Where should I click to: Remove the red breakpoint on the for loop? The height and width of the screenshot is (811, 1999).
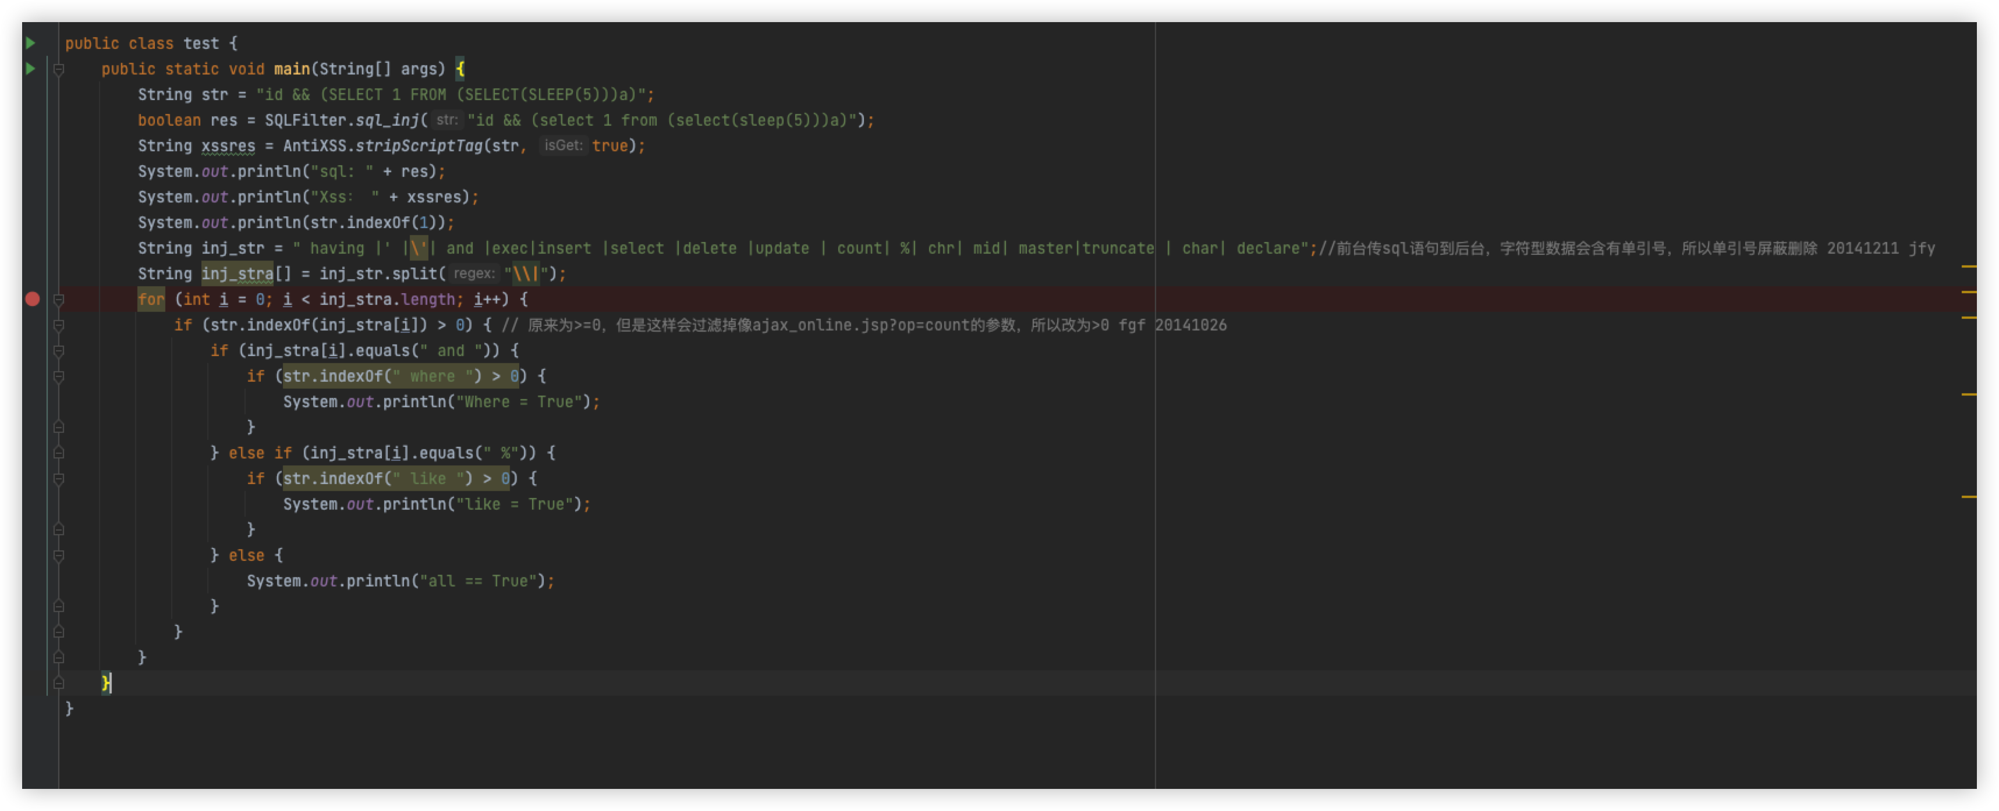pyautogui.click(x=33, y=299)
